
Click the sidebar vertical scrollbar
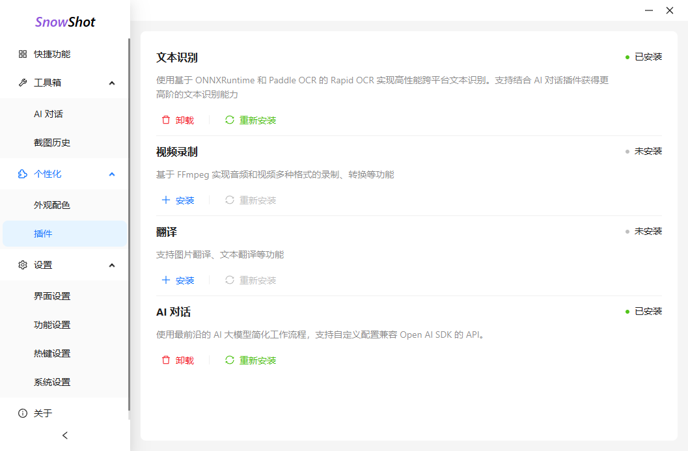click(x=129, y=228)
